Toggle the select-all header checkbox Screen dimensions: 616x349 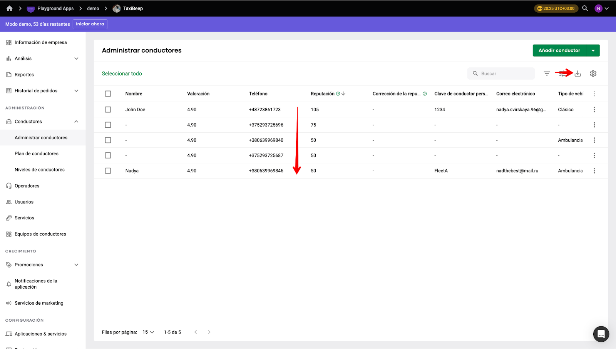click(x=108, y=94)
